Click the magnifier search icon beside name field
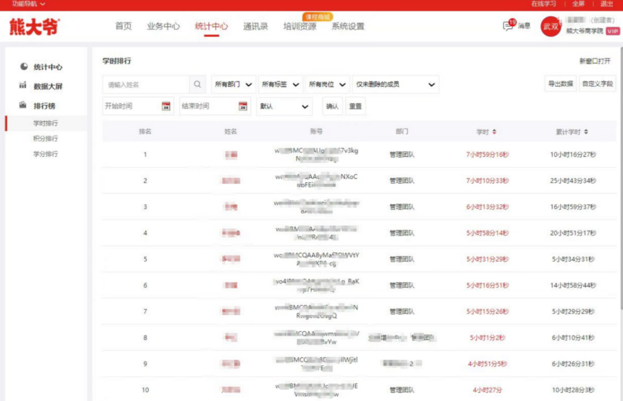623x401 pixels. click(x=197, y=84)
